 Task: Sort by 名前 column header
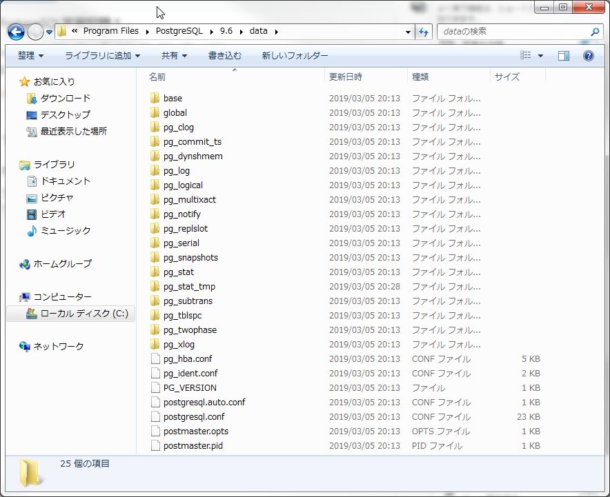click(157, 77)
